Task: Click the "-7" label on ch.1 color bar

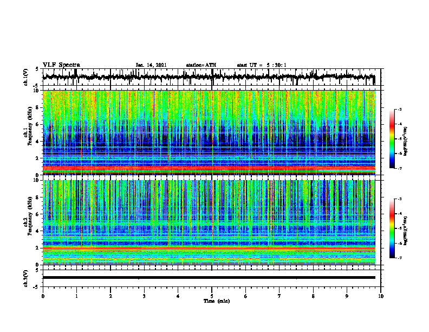Action: 399,168
